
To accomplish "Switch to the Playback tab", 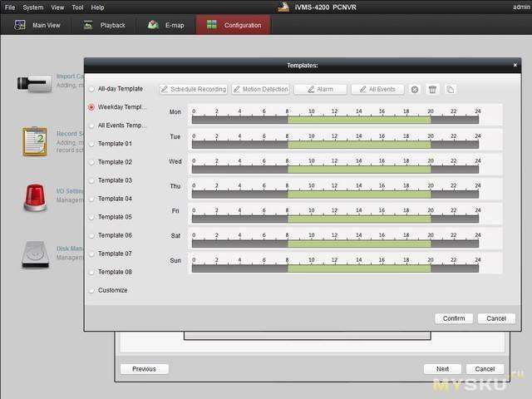I will (x=104, y=25).
